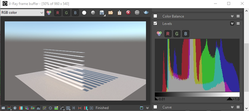Screen dimensions: 249x111
Task: Open the Color Balance options menu
Action: point(238,16)
